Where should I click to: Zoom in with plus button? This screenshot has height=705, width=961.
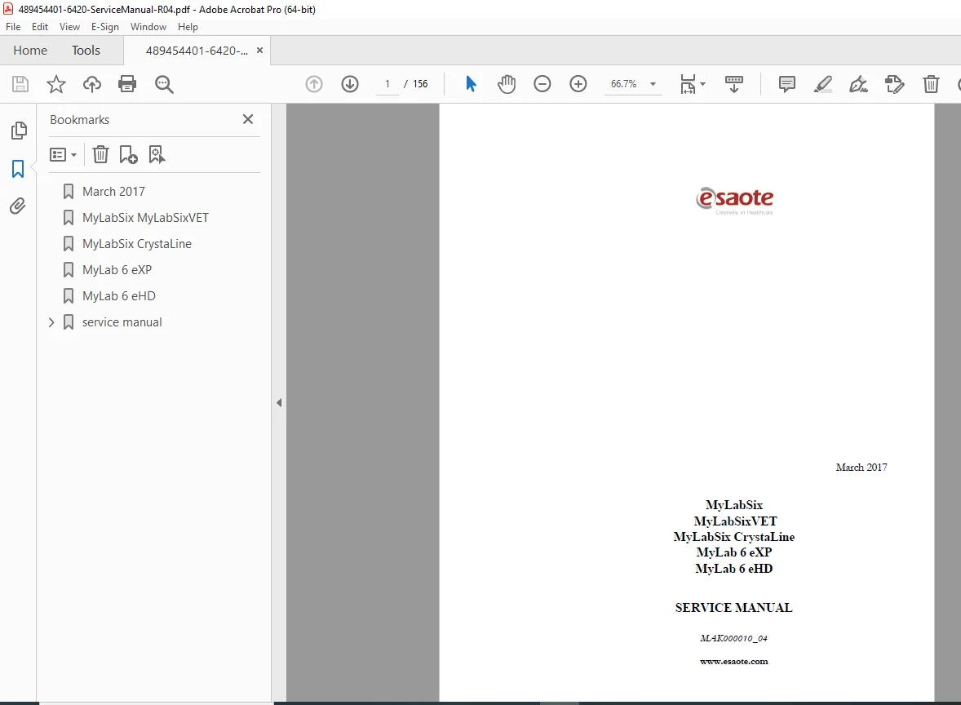coord(578,84)
